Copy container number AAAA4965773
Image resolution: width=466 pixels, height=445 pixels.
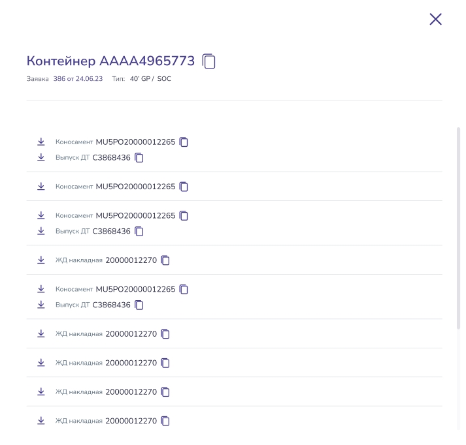(x=208, y=61)
